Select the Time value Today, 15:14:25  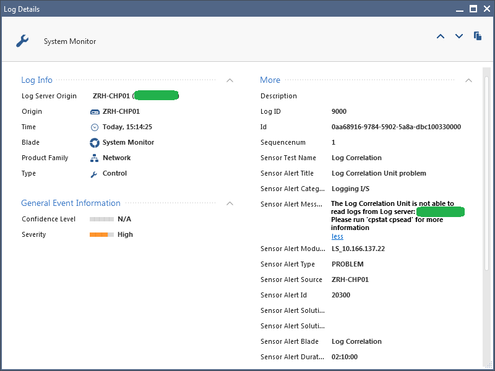click(x=127, y=127)
